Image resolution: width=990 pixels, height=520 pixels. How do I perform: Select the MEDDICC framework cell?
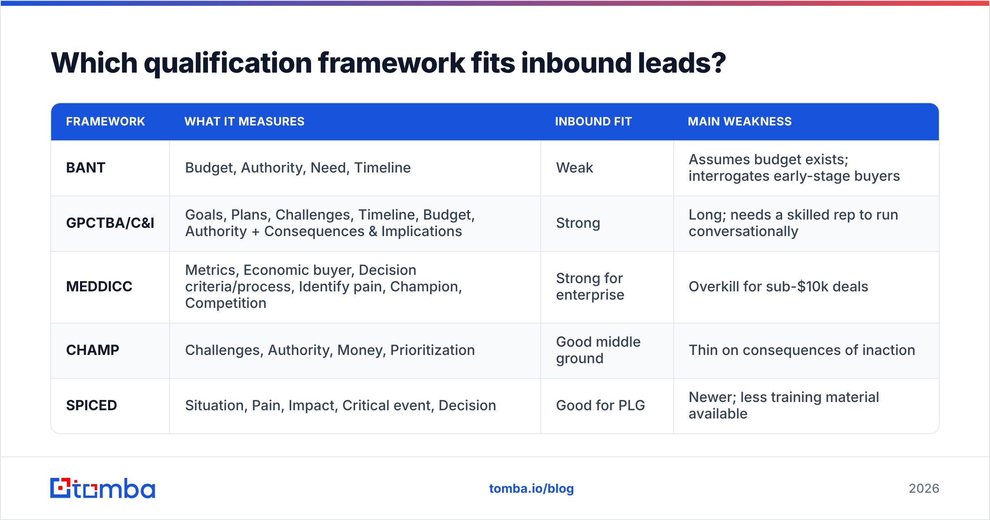[x=110, y=287]
